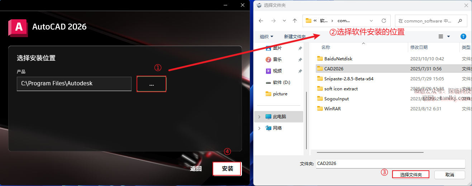This screenshot has width=472, height=186.
Task: Select 网络 in navigation pane
Action: coord(277,128)
